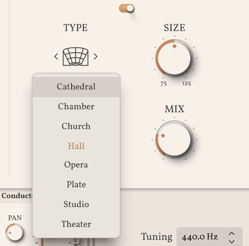The width and height of the screenshot is (249, 246).
Task: Switch to the previous reverb type arrow
Action: 56,56
